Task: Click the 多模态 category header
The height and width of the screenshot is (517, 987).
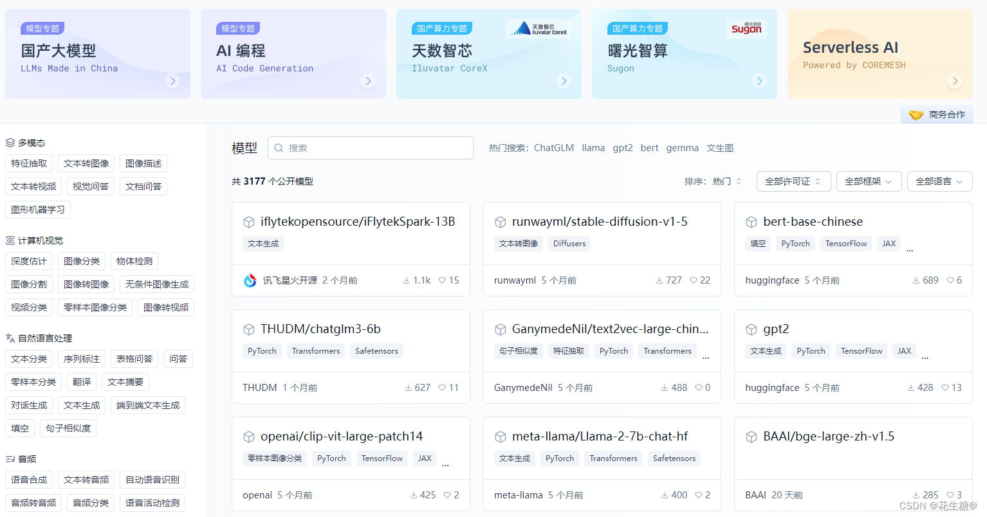Action: pyautogui.click(x=26, y=143)
